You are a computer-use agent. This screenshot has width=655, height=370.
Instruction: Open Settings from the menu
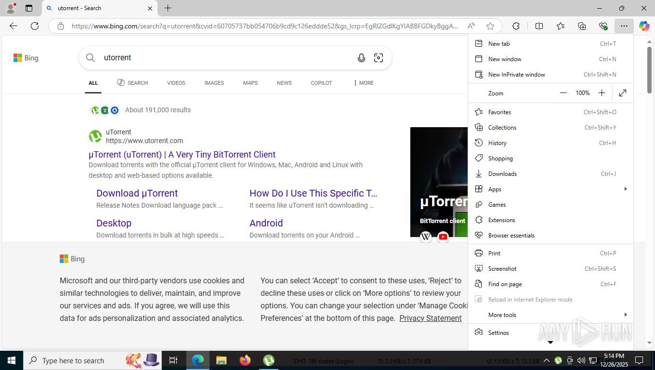click(x=550, y=332)
